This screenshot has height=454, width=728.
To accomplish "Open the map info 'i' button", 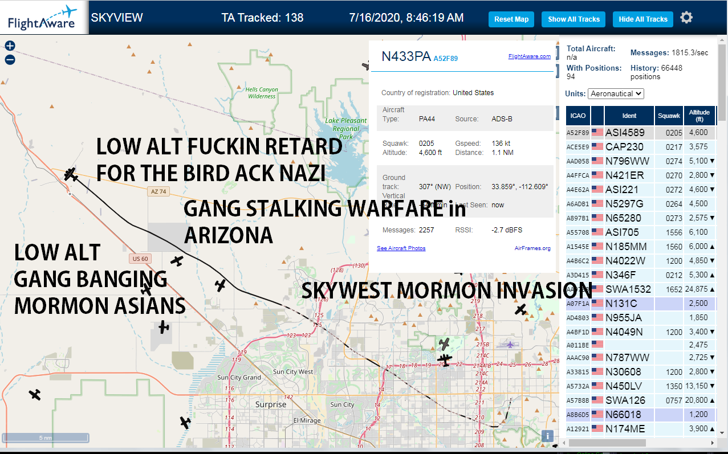I will [x=547, y=436].
